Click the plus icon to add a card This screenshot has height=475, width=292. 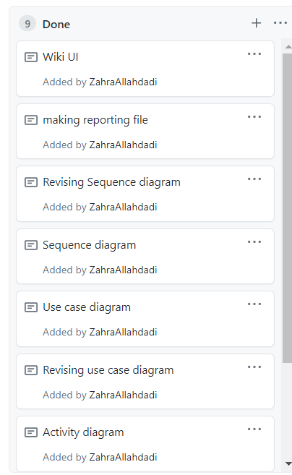click(x=257, y=23)
